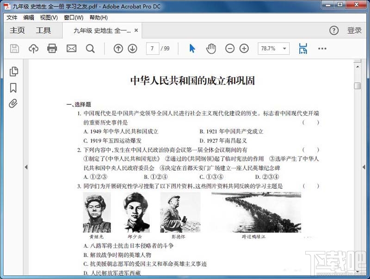Click the Email document icon
370x279 pixels.
pyautogui.click(x=71, y=48)
